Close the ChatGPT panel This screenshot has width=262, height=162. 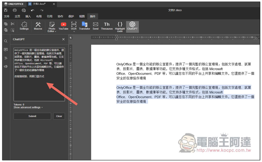click(63, 39)
